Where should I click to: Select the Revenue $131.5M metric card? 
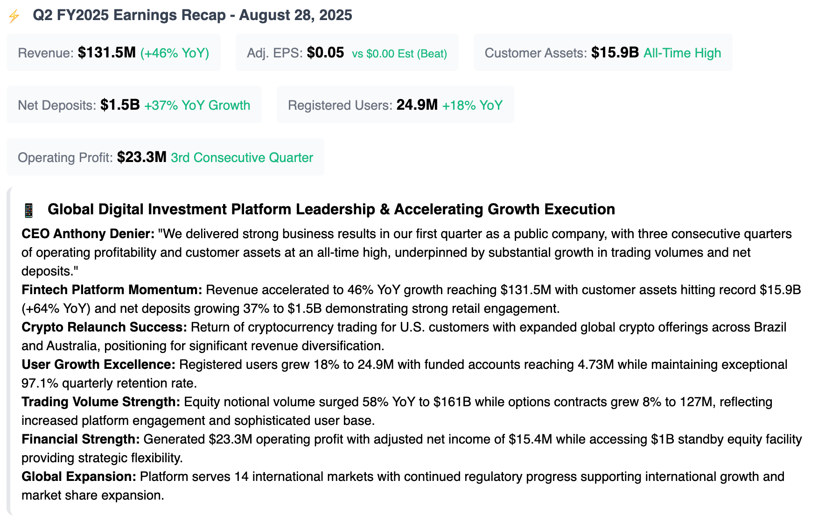(x=113, y=52)
